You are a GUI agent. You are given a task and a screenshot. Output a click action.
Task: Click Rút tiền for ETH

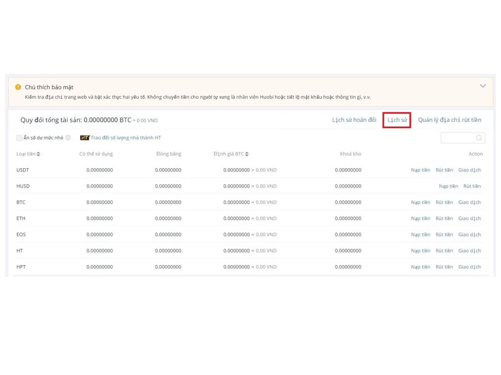coord(444,218)
